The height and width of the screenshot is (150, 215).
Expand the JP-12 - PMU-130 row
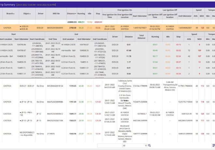coord(21,113)
